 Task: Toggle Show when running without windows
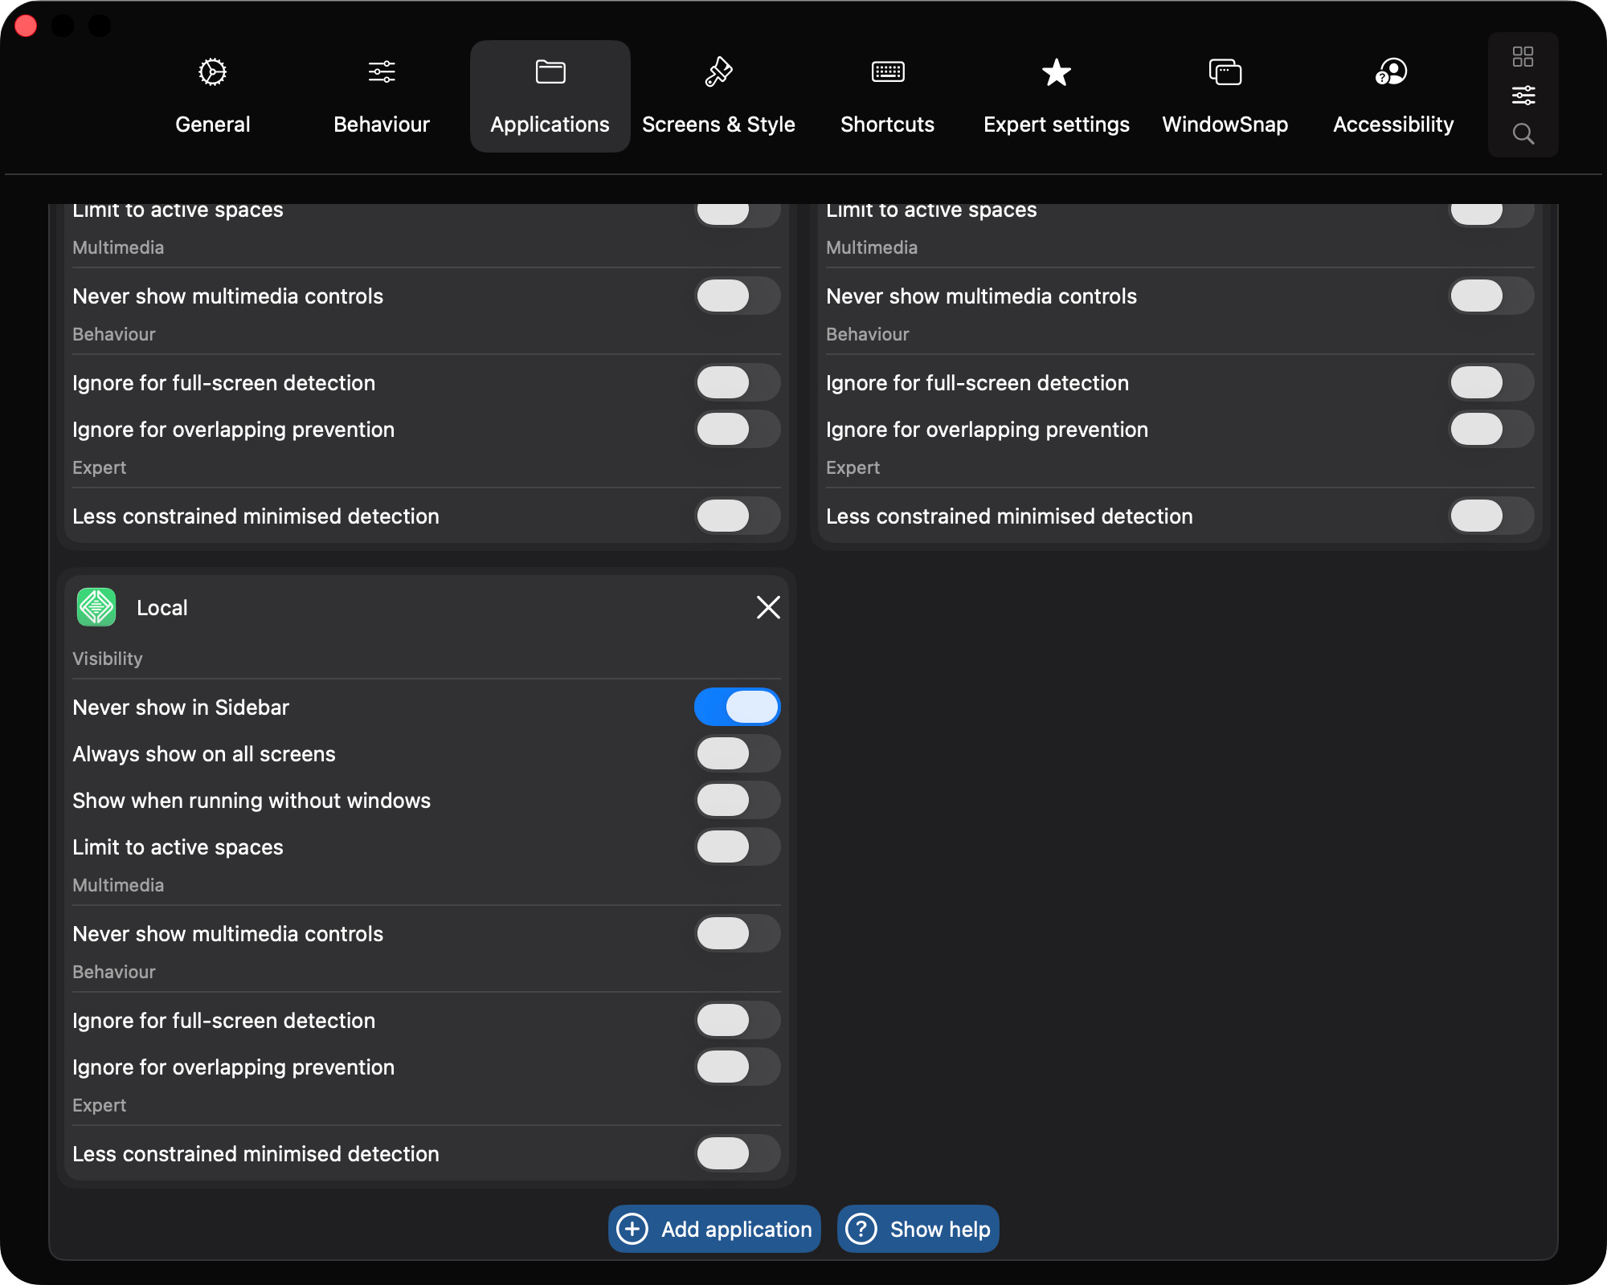coord(737,800)
